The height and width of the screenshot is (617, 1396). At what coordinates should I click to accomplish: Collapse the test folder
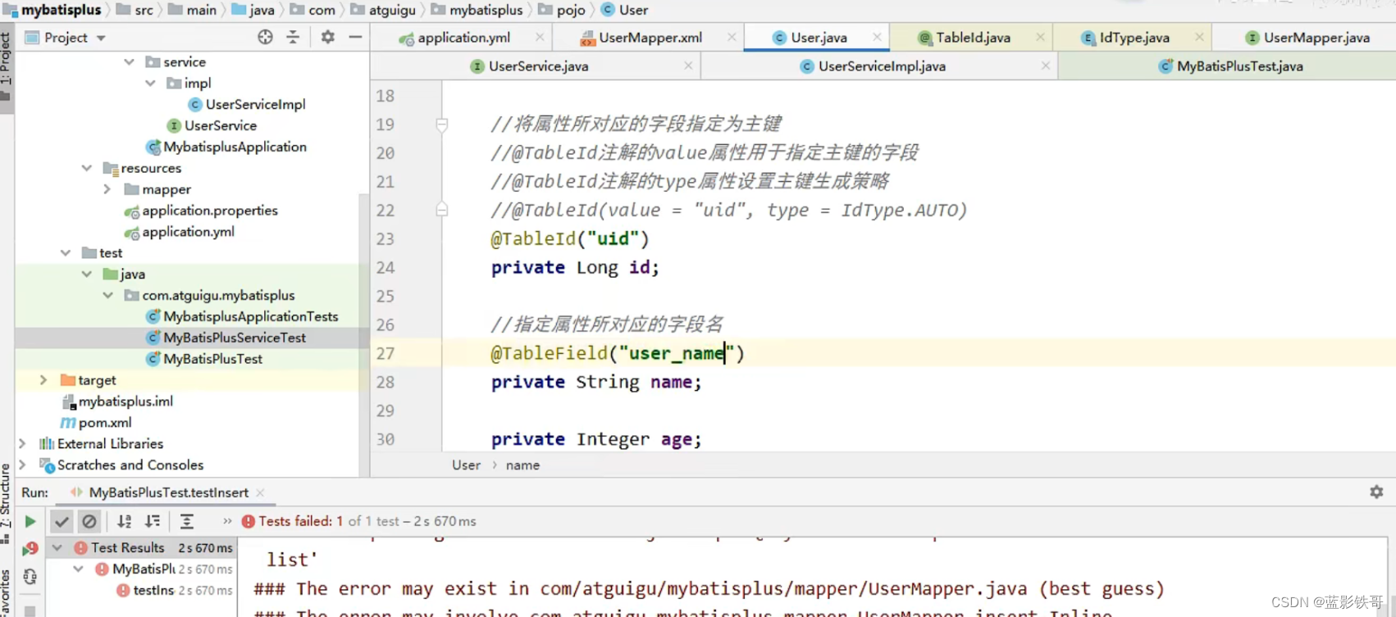click(65, 253)
